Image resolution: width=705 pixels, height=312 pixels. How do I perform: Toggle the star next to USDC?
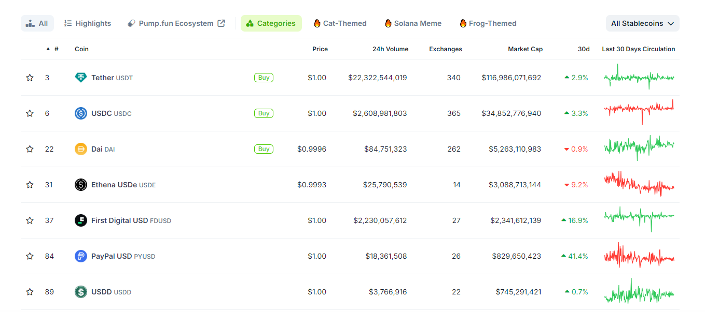(30, 113)
